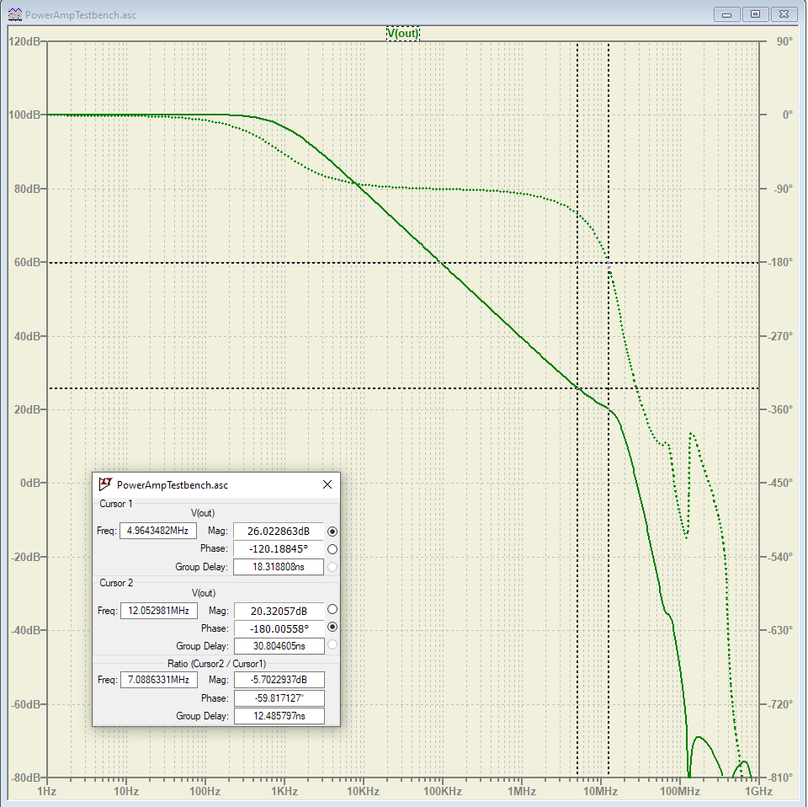Click Cursor 1 Group Delay field 18.318808ns
The height and width of the screenshot is (807, 808).
pyautogui.click(x=279, y=567)
